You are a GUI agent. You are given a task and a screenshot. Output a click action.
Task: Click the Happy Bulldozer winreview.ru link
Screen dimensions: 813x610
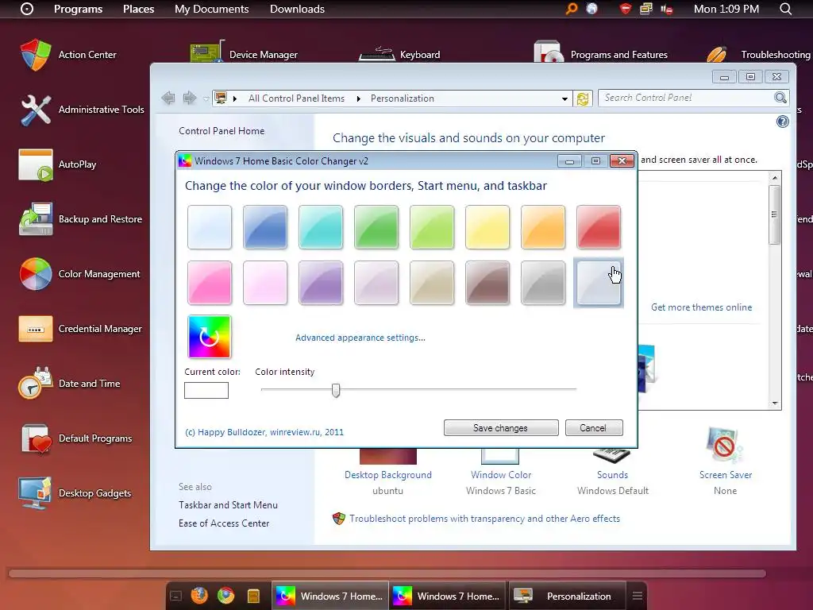[x=264, y=432]
